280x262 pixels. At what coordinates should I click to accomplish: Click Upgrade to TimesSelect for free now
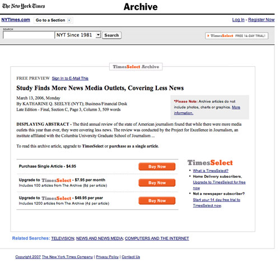pyautogui.click(x=219, y=185)
